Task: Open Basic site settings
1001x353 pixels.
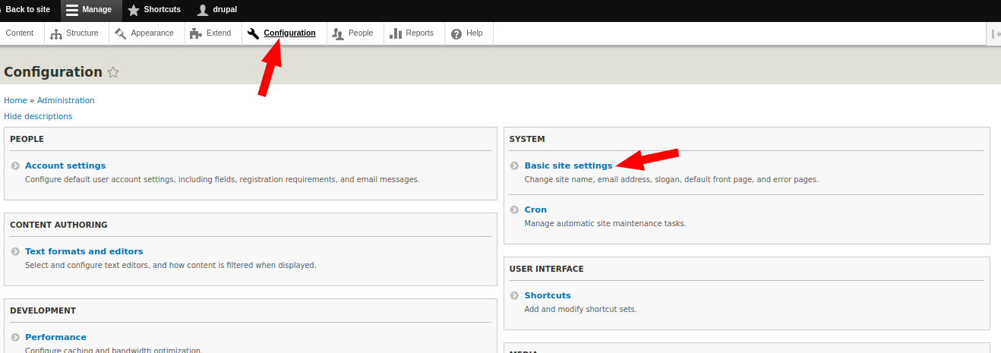Action: pyautogui.click(x=568, y=165)
